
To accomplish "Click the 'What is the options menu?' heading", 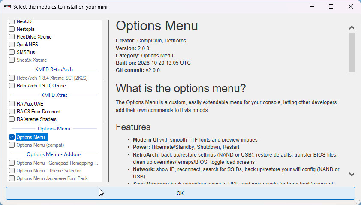I will [181, 88].
